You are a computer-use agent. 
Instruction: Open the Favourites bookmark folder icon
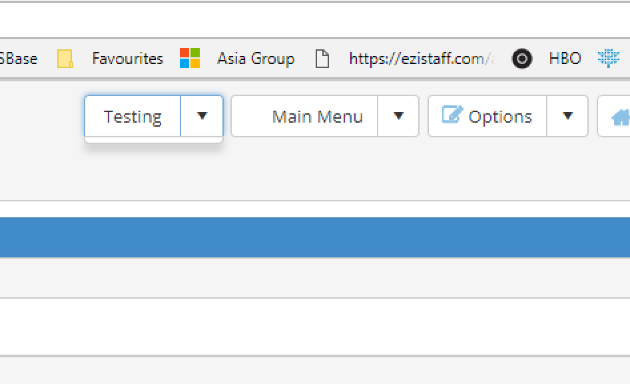coord(65,59)
